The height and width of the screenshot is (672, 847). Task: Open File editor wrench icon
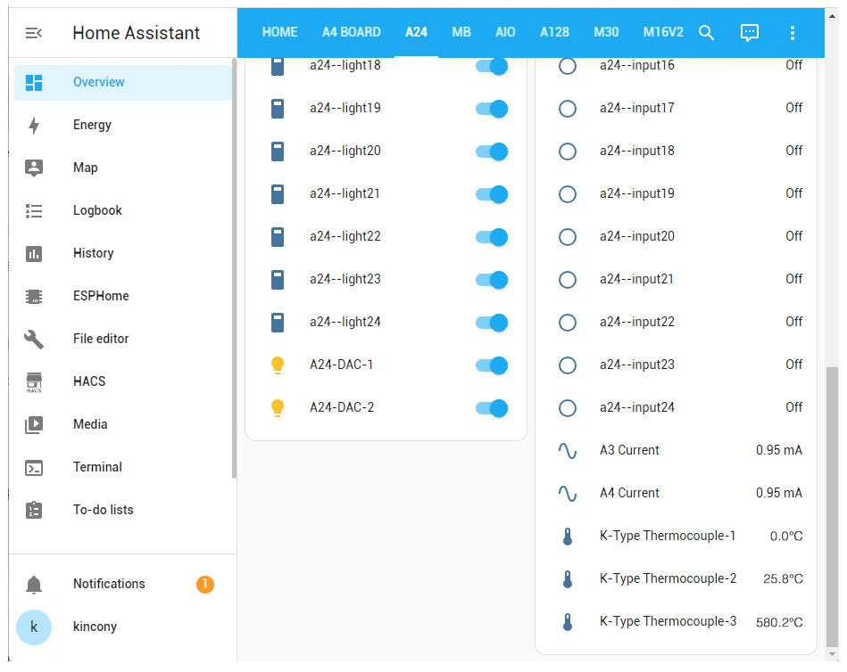click(x=34, y=339)
